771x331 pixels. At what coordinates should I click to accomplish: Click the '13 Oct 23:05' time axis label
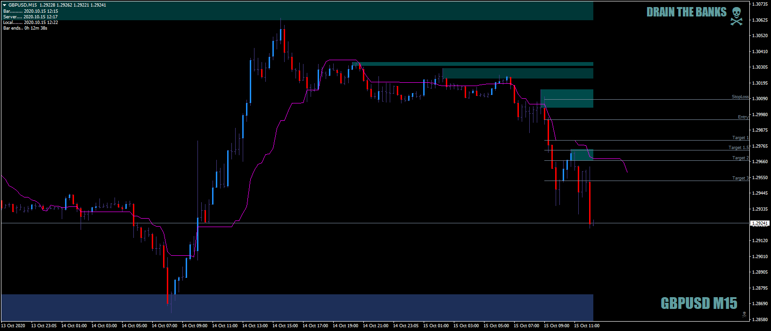[44, 325]
